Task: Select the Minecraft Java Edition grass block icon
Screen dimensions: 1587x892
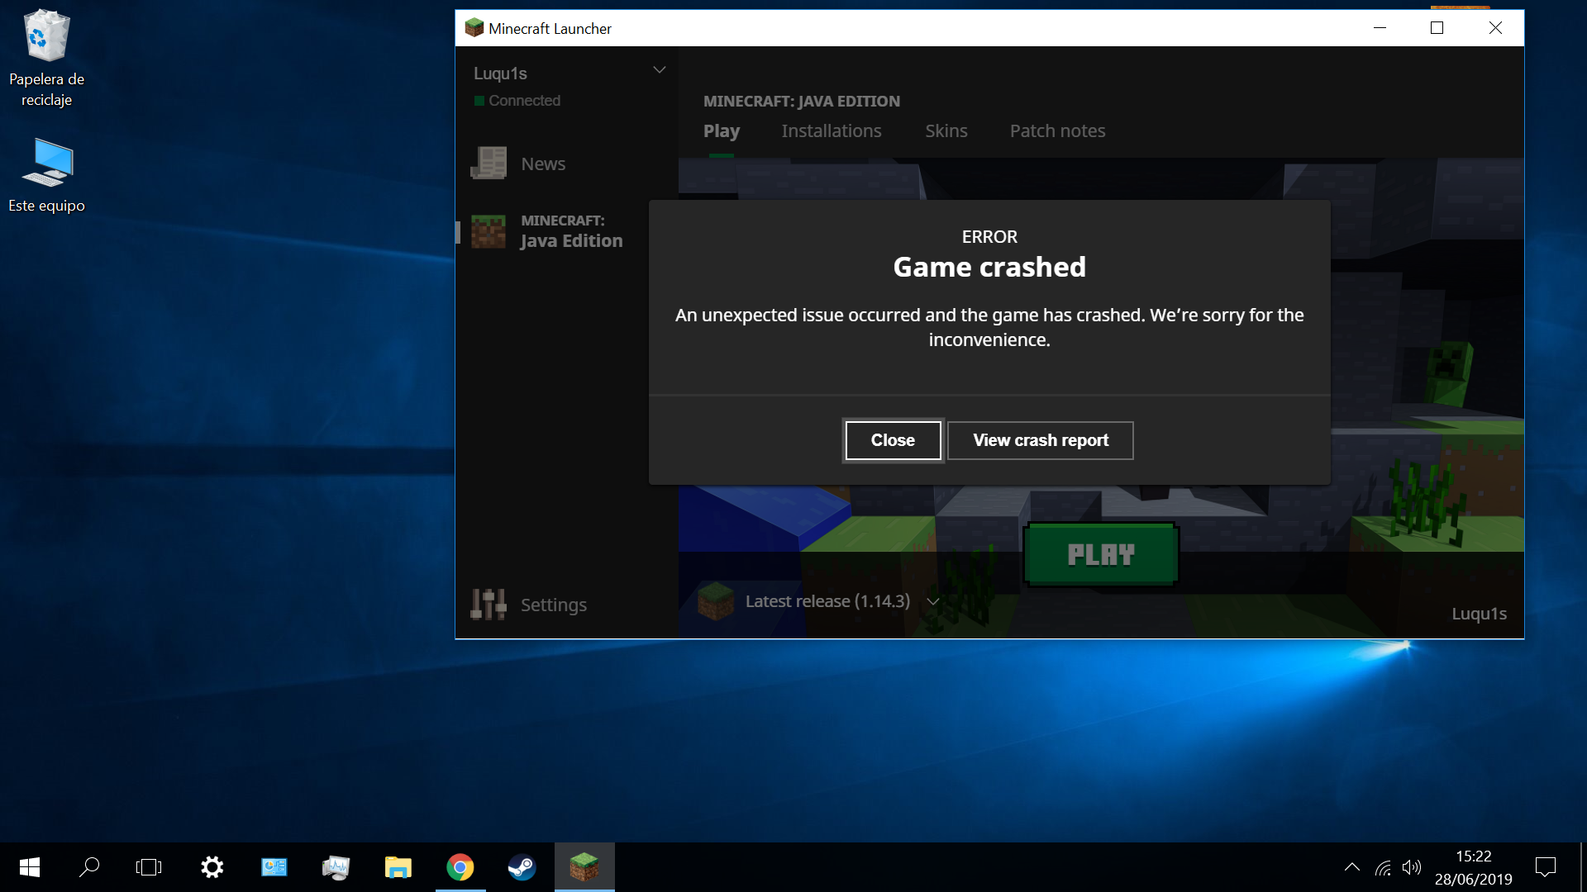Action: coord(488,231)
